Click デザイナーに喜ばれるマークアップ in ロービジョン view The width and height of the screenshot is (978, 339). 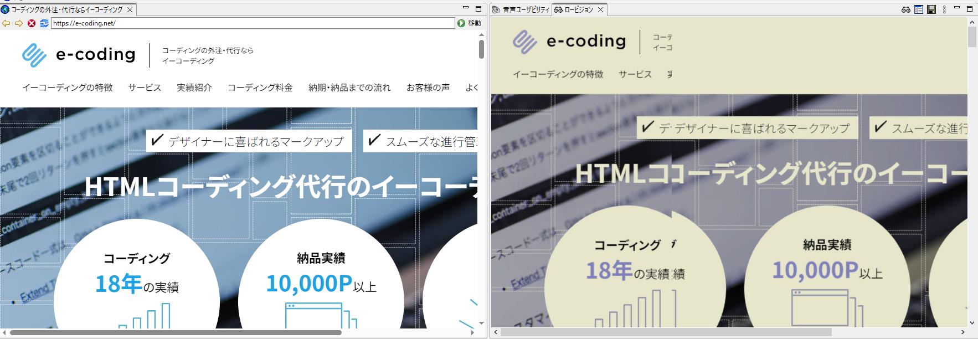click(x=747, y=128)
